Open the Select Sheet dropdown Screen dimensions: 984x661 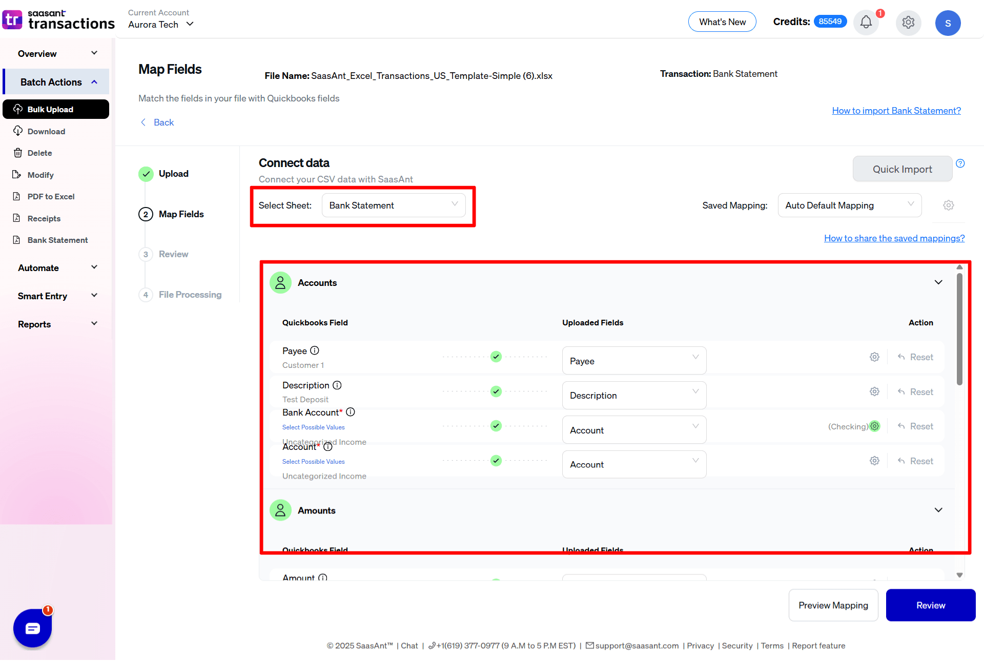394,205
